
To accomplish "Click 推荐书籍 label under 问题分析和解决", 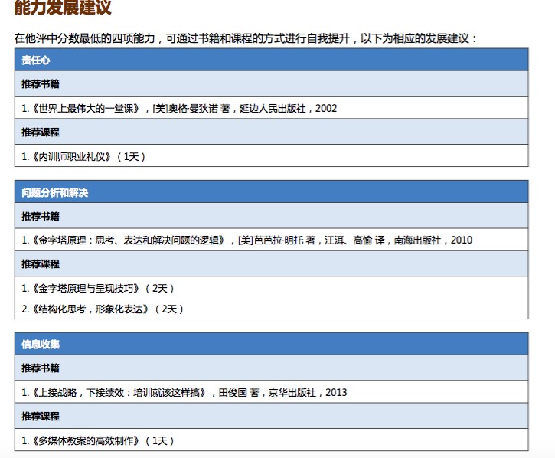I will click(41, 216).
